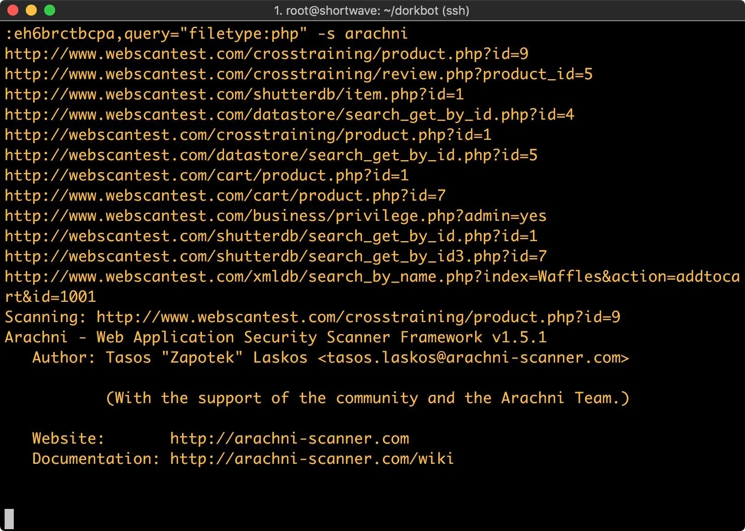745x531 pixels.
Task: Open the Documentation link arachni-scanner.com/wiki
Action: click(312, 459)
